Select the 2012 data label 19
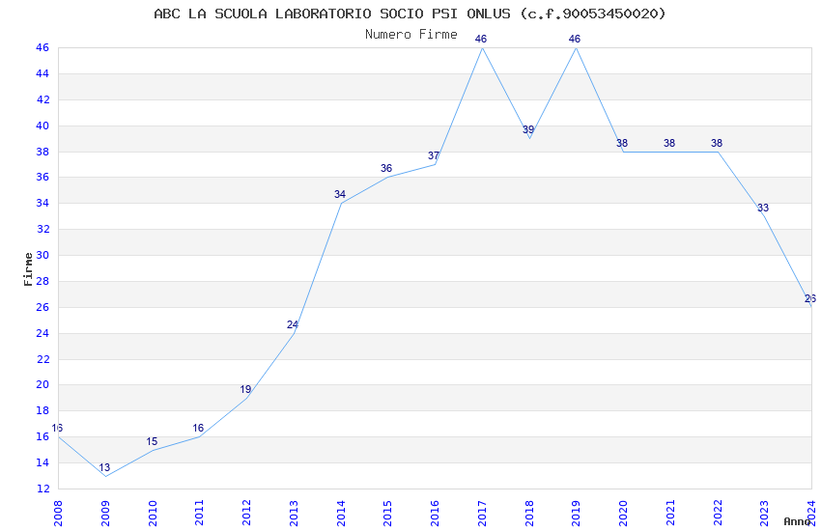This screenshot has height=531, width=821. (x=245, y=390)
